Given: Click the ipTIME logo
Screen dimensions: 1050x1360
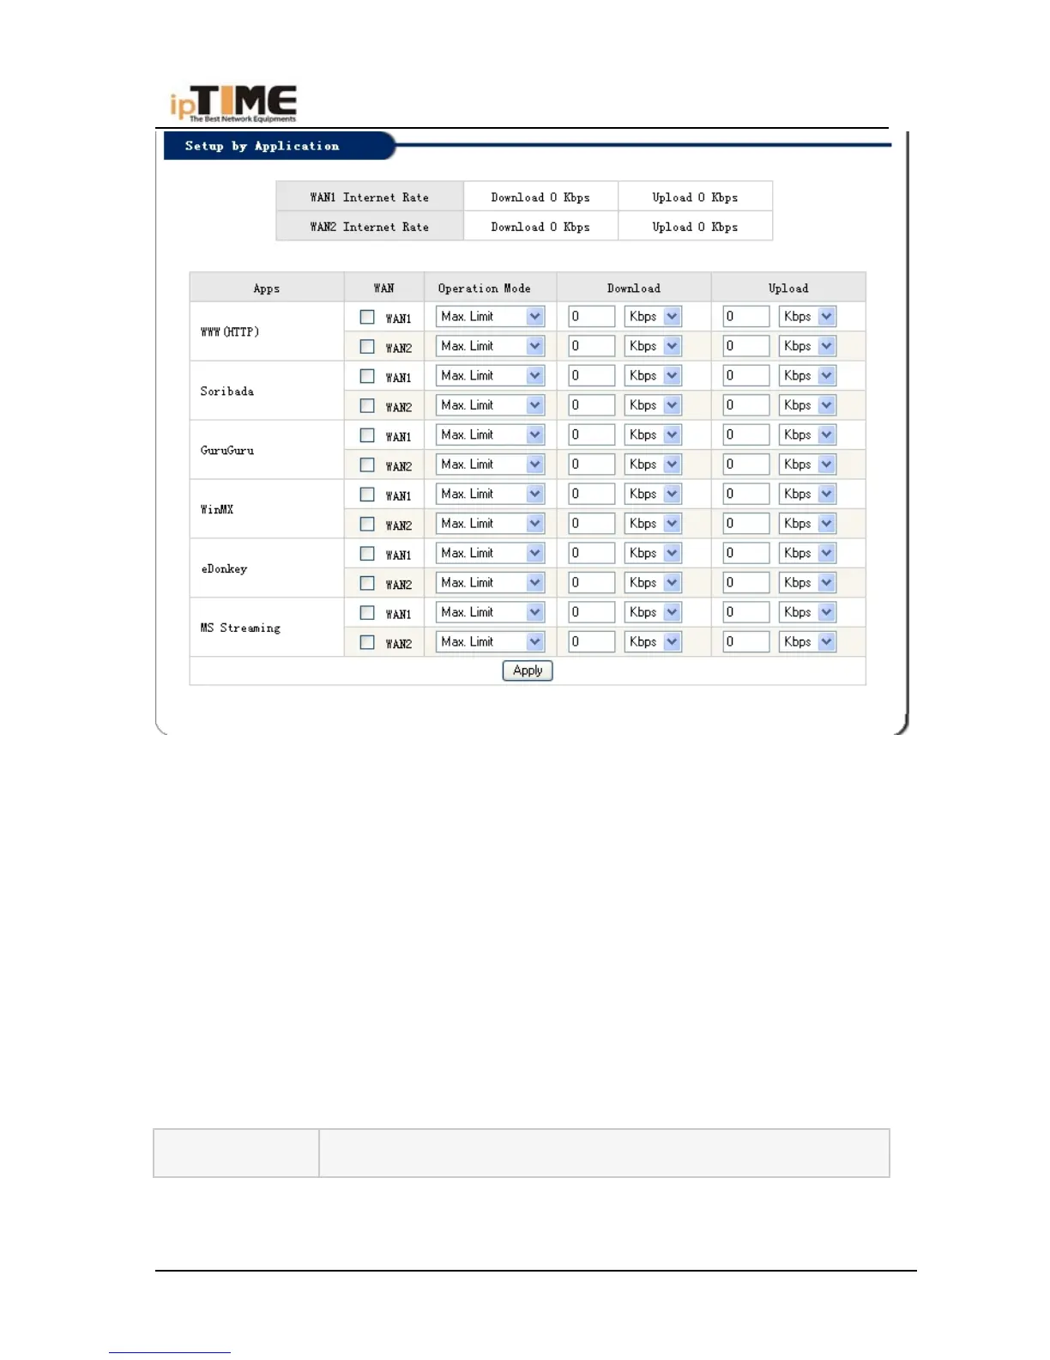Looking at the screenshot, I should click(x=233, y=104).
